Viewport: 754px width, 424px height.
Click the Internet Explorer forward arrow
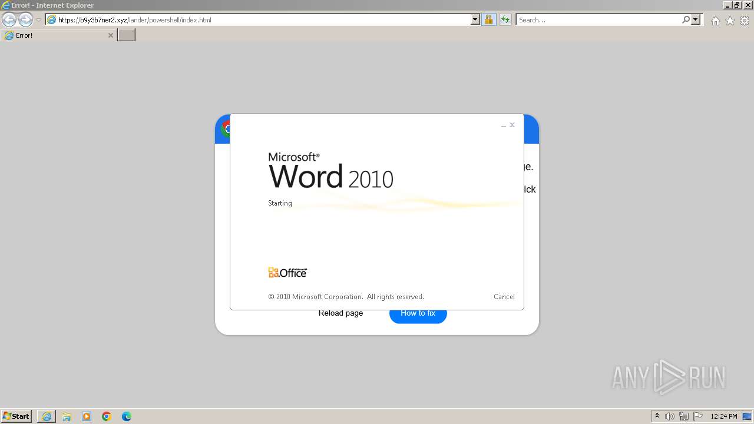25,19
